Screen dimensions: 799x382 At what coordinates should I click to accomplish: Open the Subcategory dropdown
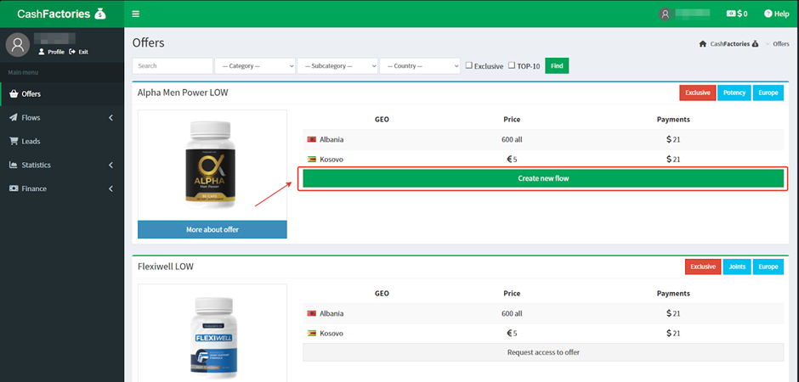337,66
